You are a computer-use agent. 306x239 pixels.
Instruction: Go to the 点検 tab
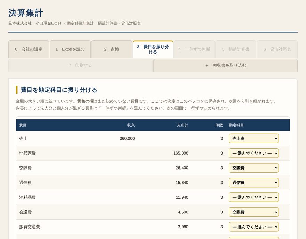pos(112,49)
